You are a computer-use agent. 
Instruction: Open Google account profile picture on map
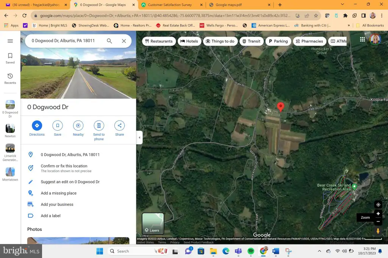pyautogui.click(x=375, y=39)
